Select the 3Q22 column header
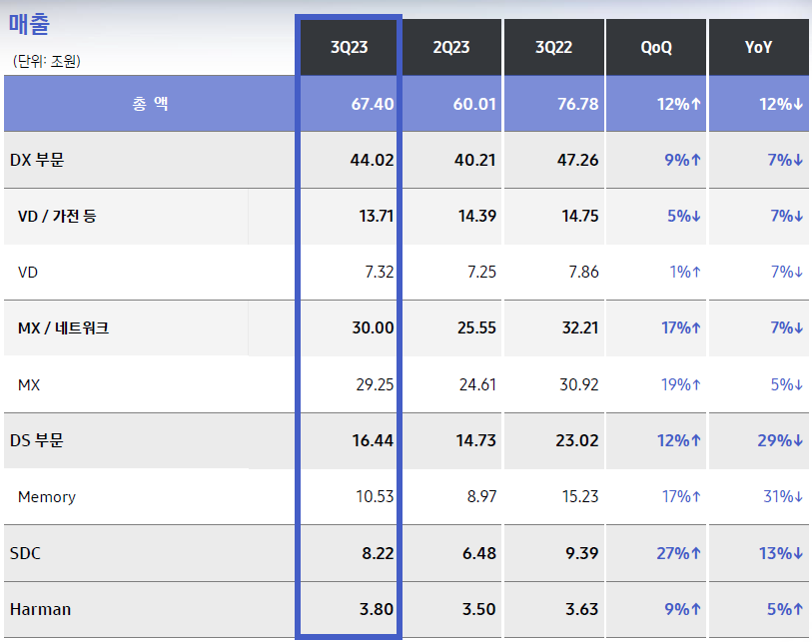 [553, 47]
